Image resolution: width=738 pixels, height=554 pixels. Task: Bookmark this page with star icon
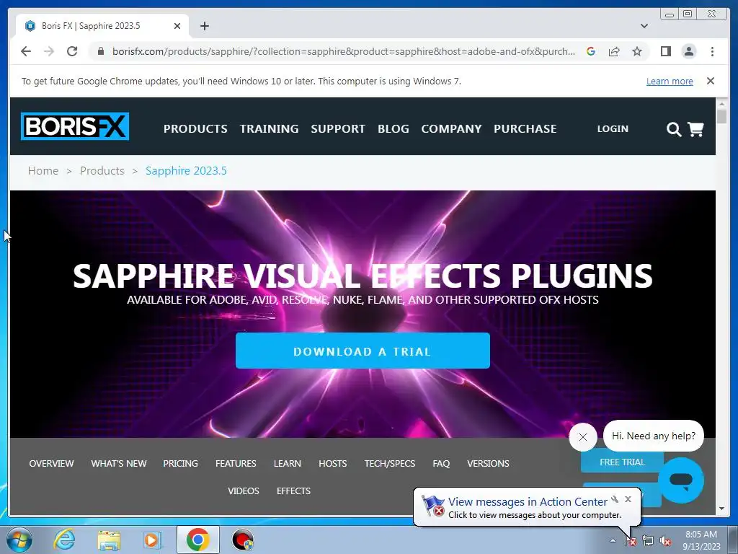click(637, 51)
